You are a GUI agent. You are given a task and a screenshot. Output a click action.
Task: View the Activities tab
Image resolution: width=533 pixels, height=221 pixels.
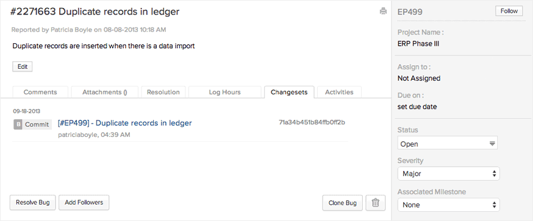pos(339,92)
